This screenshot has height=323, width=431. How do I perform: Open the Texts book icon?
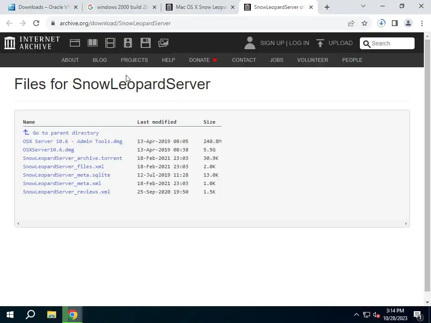coord(92,43)
